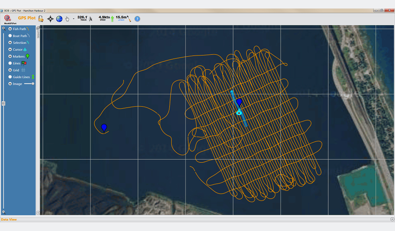The image size is (395, 231).
Task: Show the Boat Path layer
Action: (x=10, y=36)
